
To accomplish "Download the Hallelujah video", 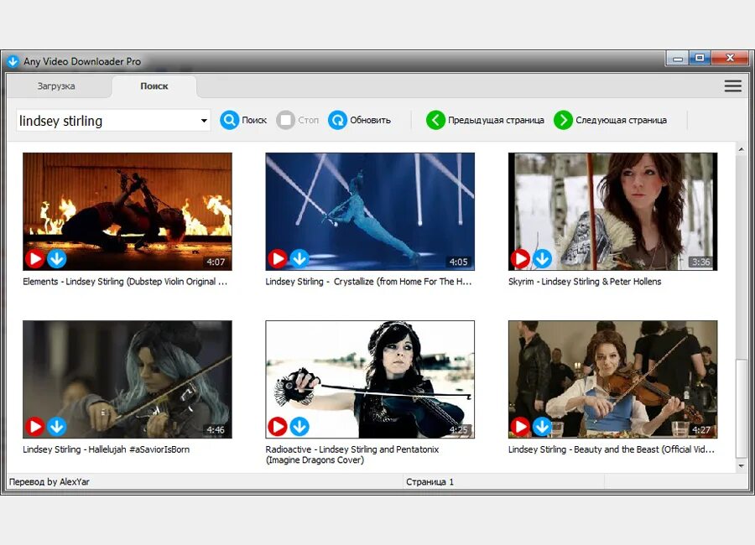I will pos(57,427).
